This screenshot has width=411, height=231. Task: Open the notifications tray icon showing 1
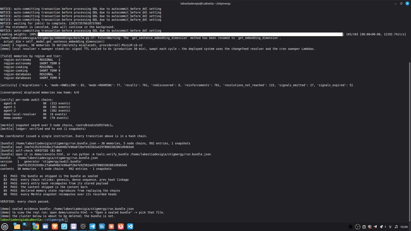tap(382, 227)
